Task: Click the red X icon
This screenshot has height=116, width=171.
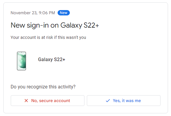Action: [x=26, y=101]
